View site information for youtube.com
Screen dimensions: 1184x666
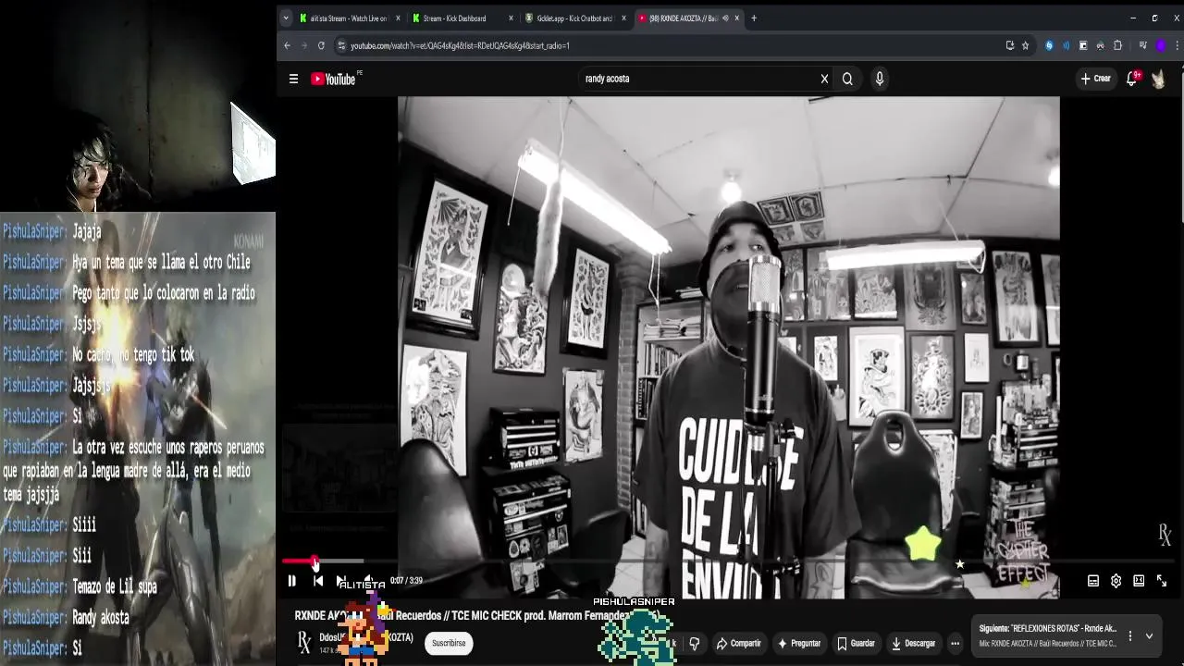click(x=341, y=45)
